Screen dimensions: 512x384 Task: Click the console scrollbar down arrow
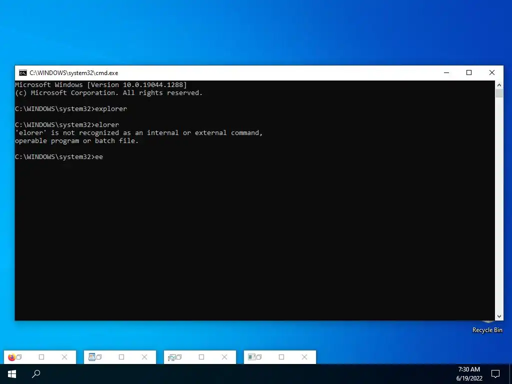[499, 316]
